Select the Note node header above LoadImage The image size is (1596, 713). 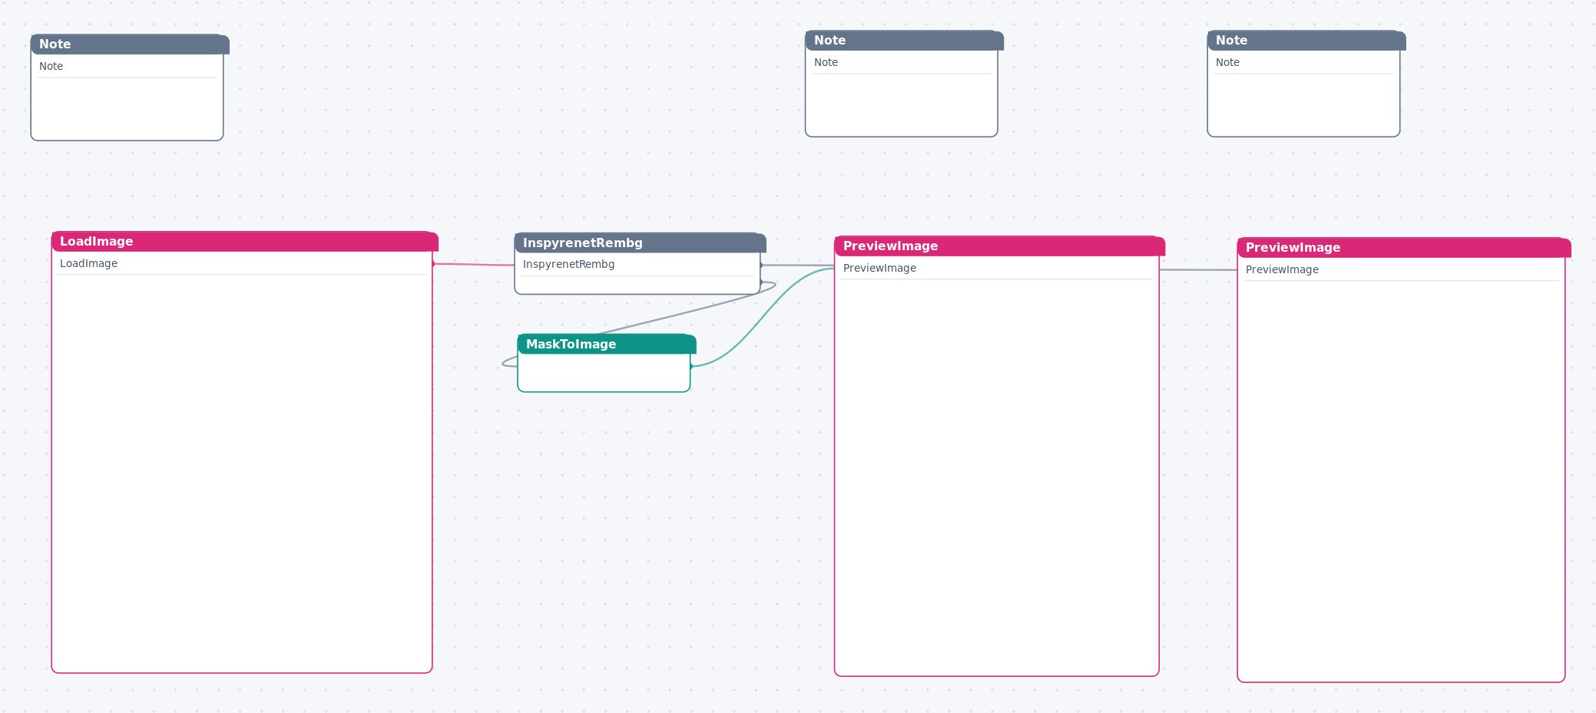(x=130, y=45)
